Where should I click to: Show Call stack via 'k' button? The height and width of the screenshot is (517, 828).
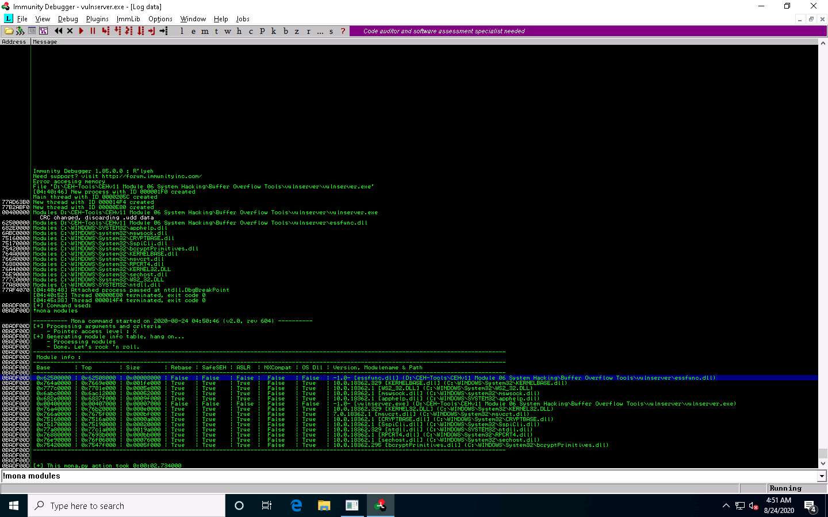click(x=274, y=31)
